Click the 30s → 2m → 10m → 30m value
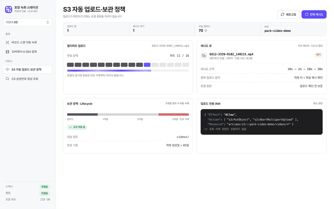The height and width of the screenshot is (209, 334). pyautogui.click(x=305, y=69)
